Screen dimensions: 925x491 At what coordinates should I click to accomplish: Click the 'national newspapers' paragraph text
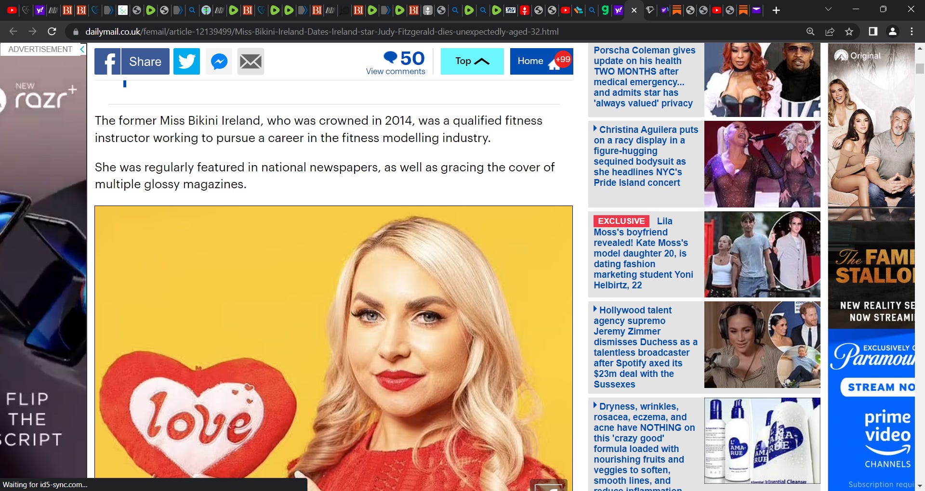click(325, 176)
